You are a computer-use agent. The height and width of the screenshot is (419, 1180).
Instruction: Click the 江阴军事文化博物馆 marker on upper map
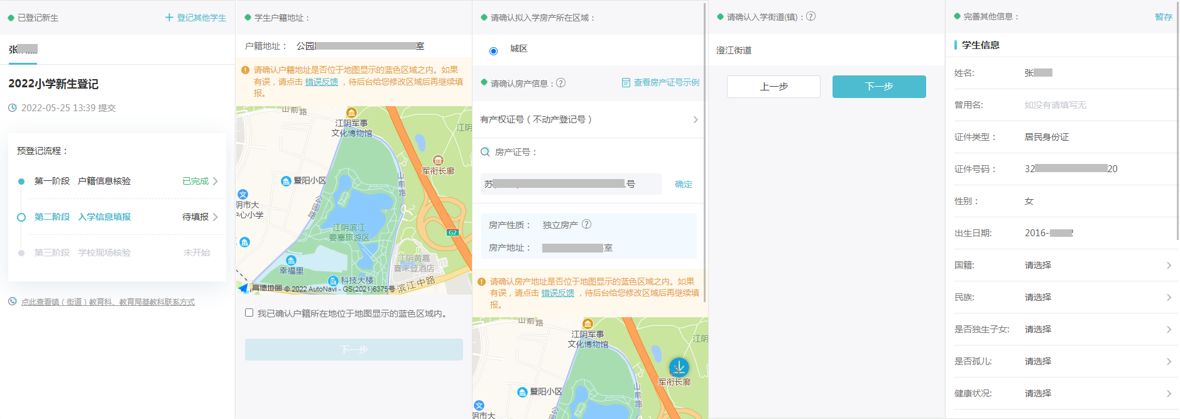click(x=351, y=113)
